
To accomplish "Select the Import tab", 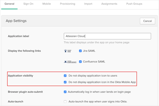I will 88,4.
